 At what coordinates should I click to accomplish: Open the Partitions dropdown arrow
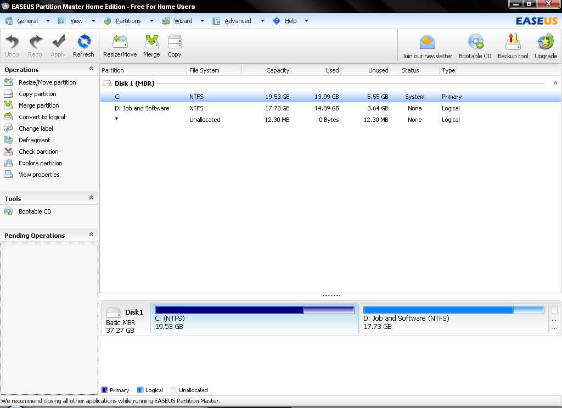point(151,21)
